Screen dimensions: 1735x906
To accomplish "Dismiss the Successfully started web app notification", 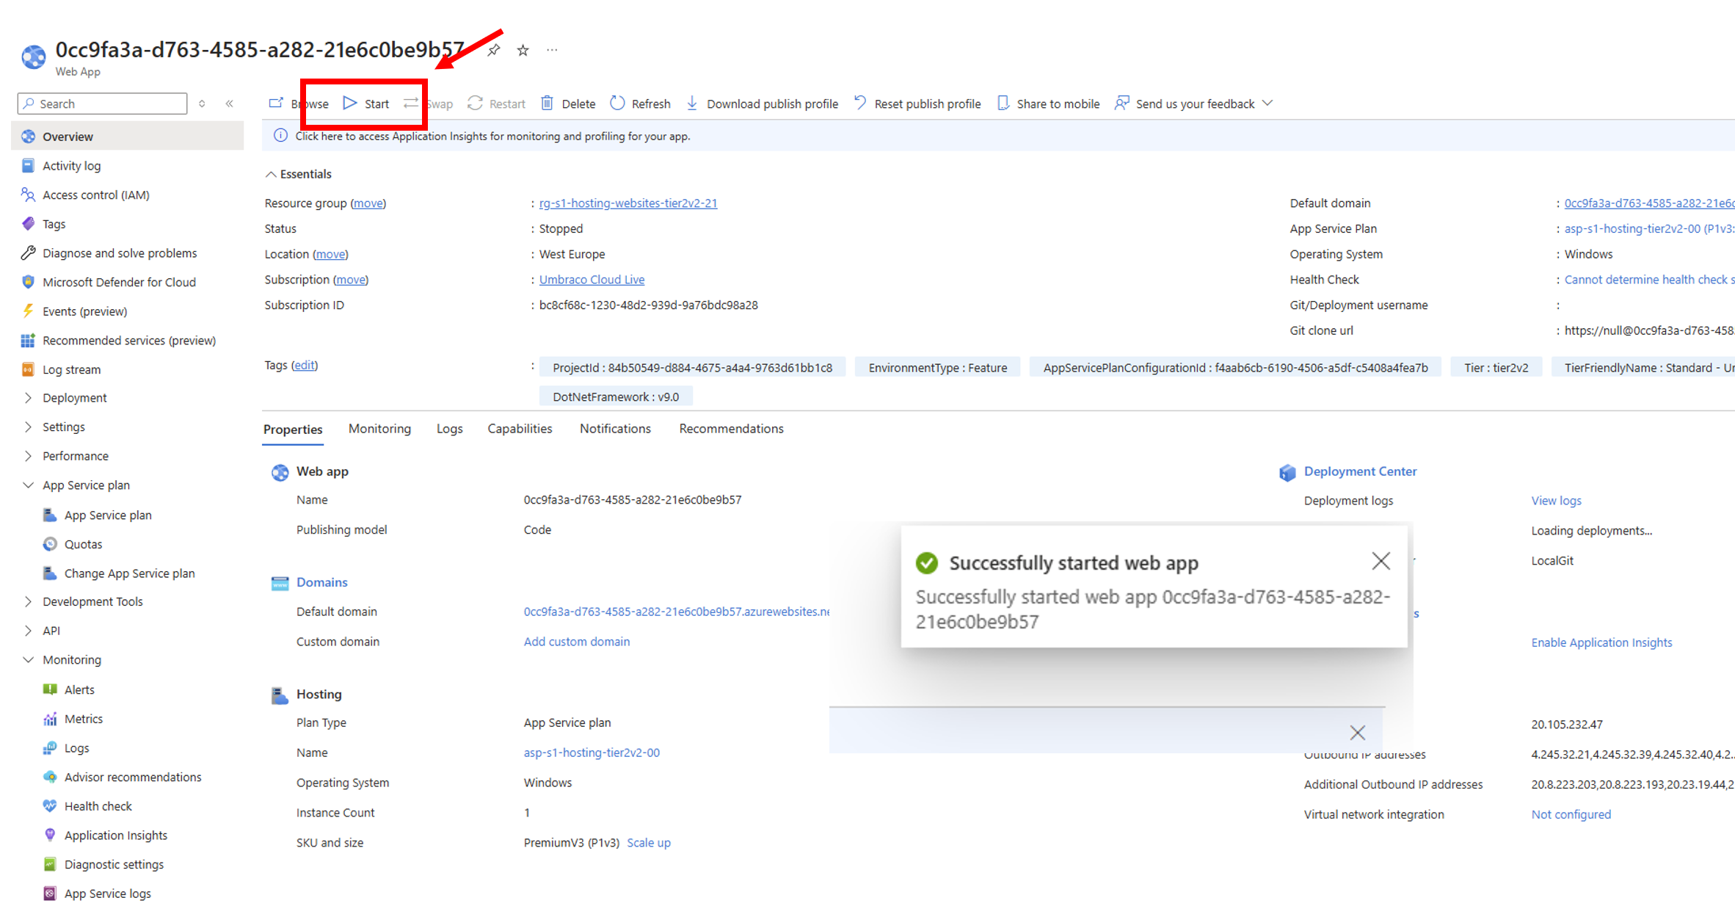I will pos(1381,562).
